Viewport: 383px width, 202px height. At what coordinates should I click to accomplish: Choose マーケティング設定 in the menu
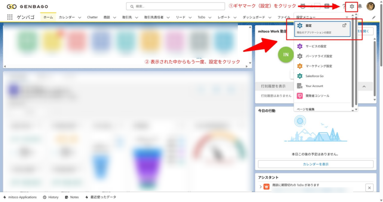tap(318, 66)
